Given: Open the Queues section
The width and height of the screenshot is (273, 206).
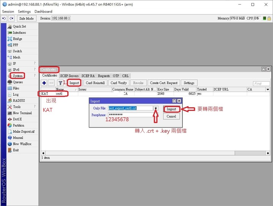Looking at the screenshot, I should [18, 82].
